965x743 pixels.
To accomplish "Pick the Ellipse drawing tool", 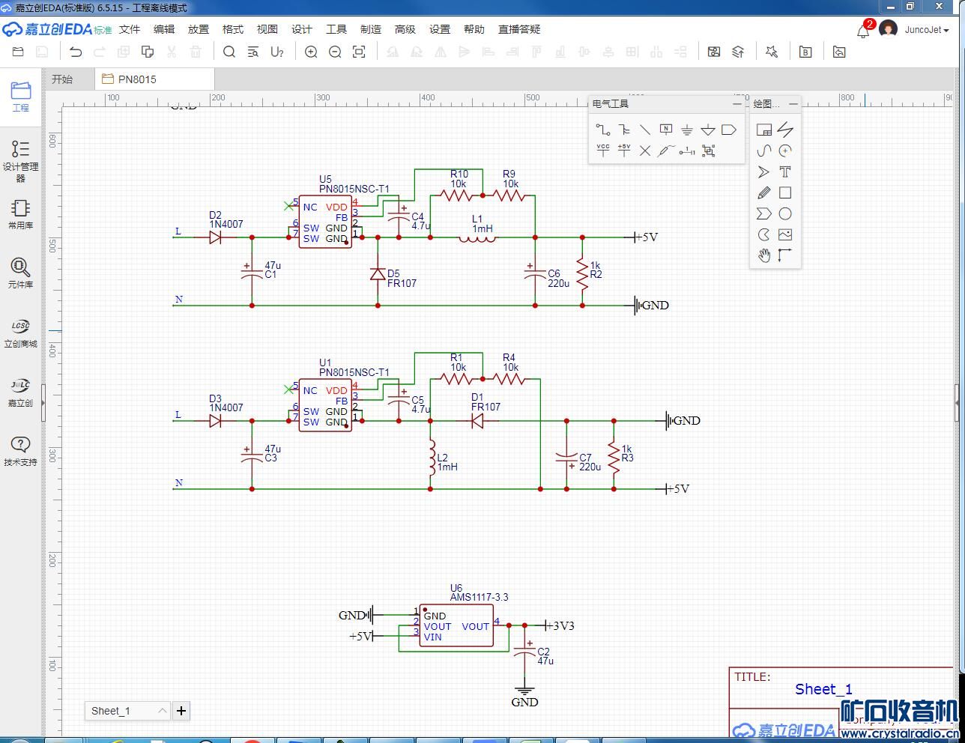I will (785, 213).
